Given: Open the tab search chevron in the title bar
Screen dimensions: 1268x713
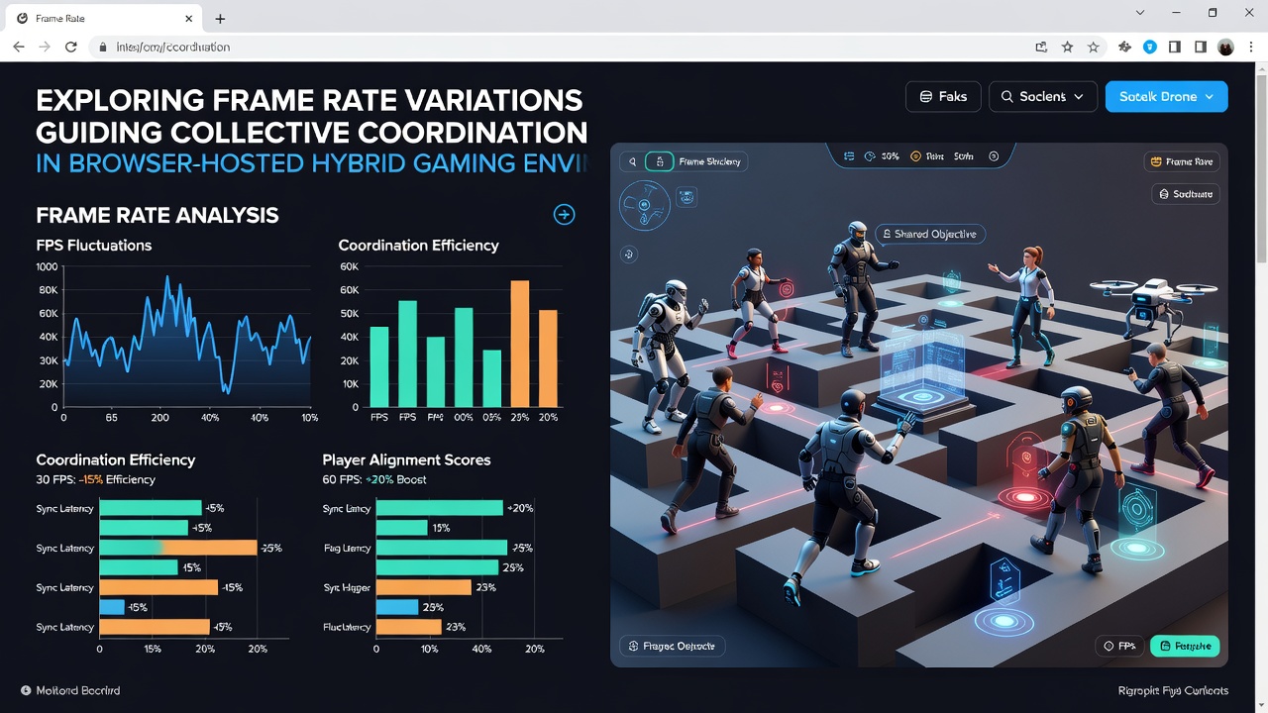Looking at the screenshot, I should 1140,13.
